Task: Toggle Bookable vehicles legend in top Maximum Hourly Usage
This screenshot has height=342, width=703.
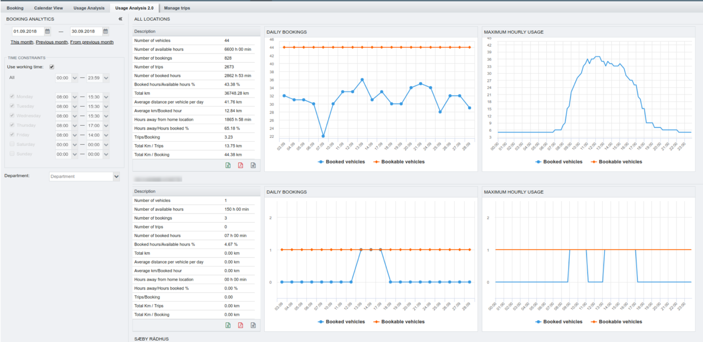Action: click(x=616, y=162)
